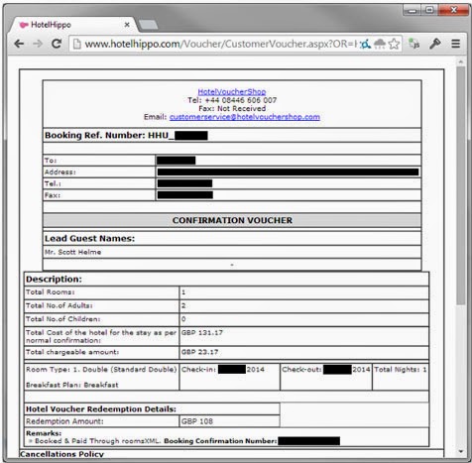
Task: Click the 'Total No.of Adults:' label
Action: (59, 305)
